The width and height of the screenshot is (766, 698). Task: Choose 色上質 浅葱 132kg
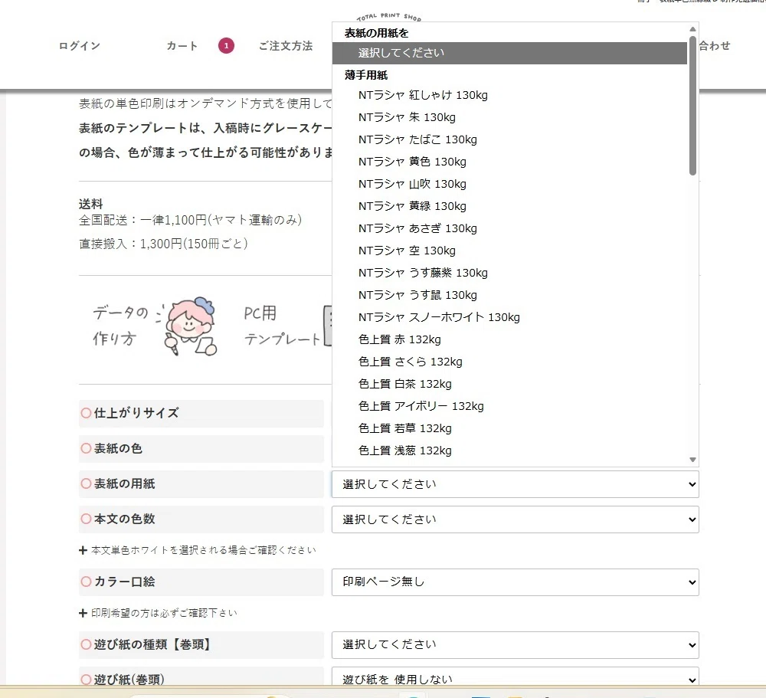(x=509, y=451)
